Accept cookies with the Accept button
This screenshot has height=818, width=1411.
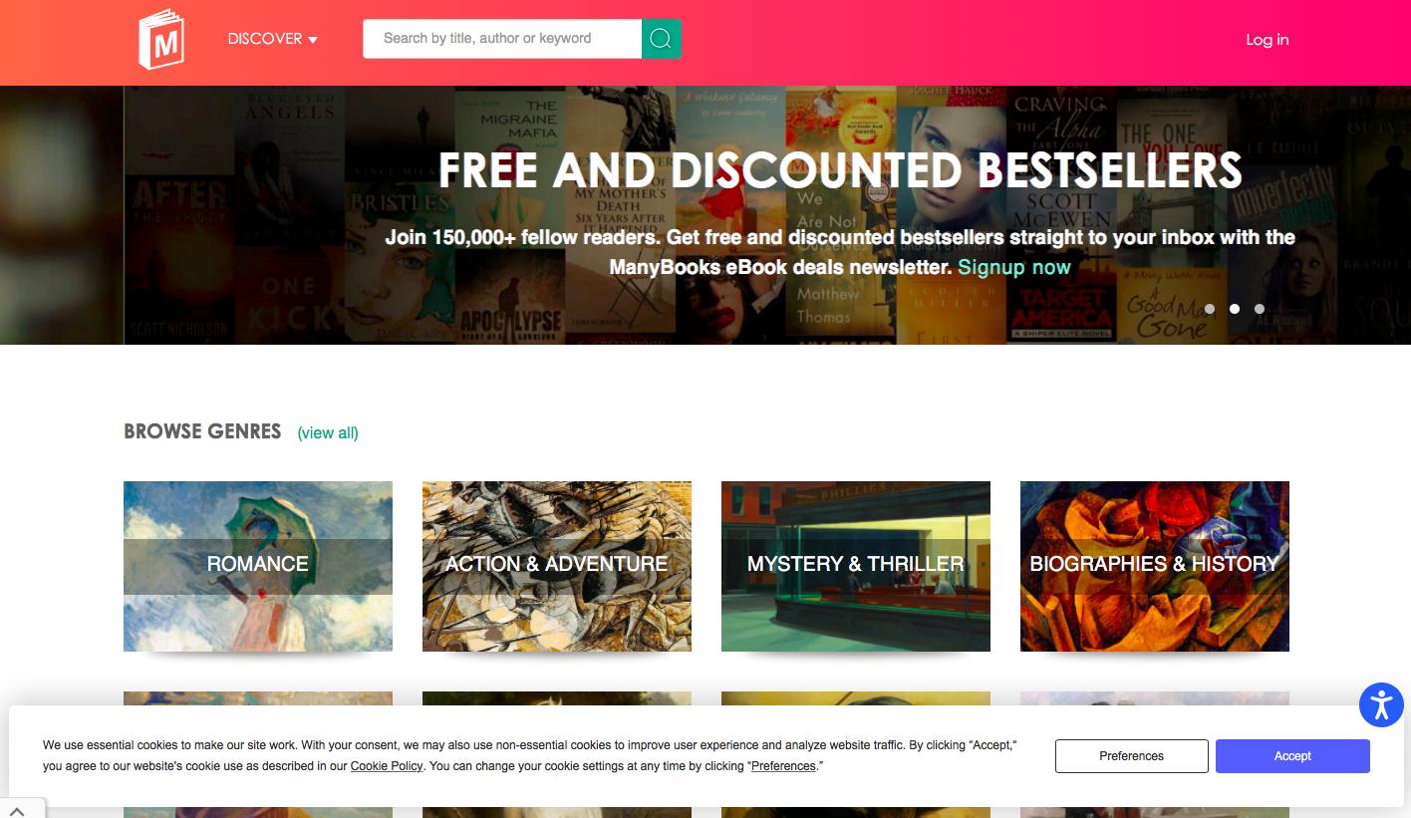point(1292,756)
